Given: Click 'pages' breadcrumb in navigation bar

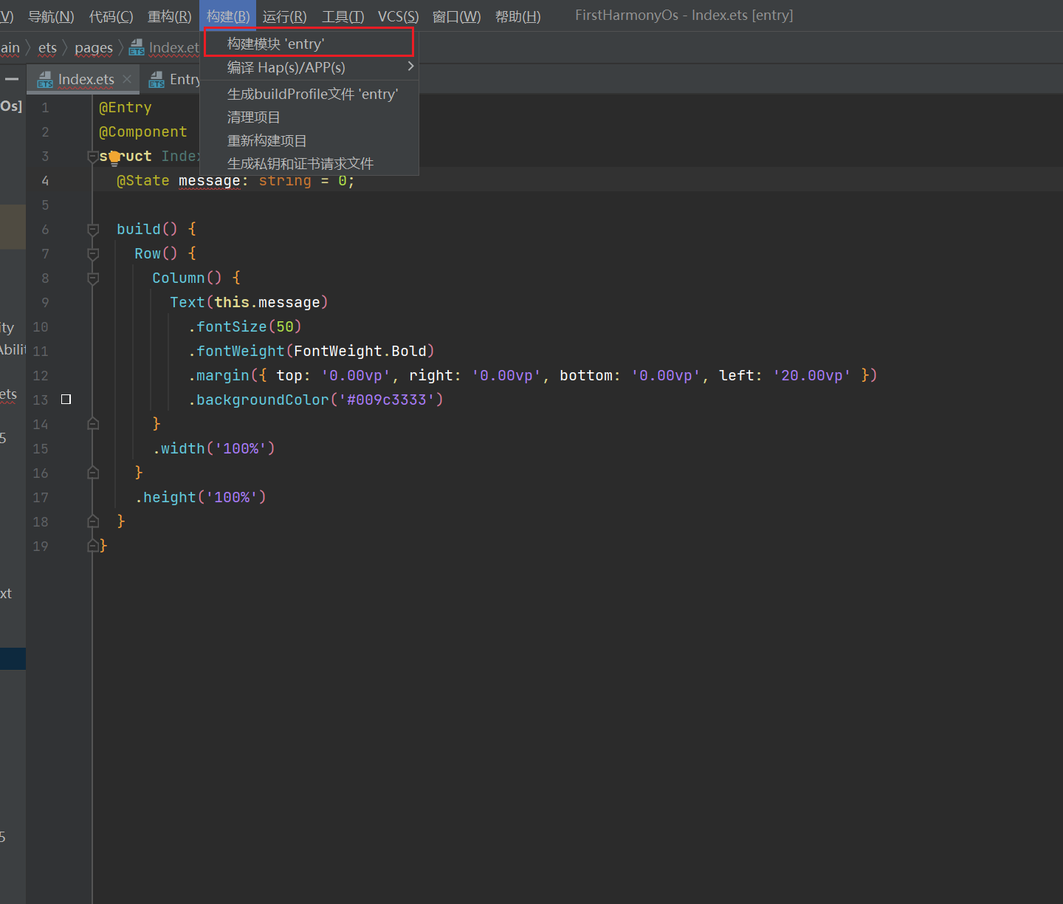Looking at the screenshot, I should coord(94,48).
